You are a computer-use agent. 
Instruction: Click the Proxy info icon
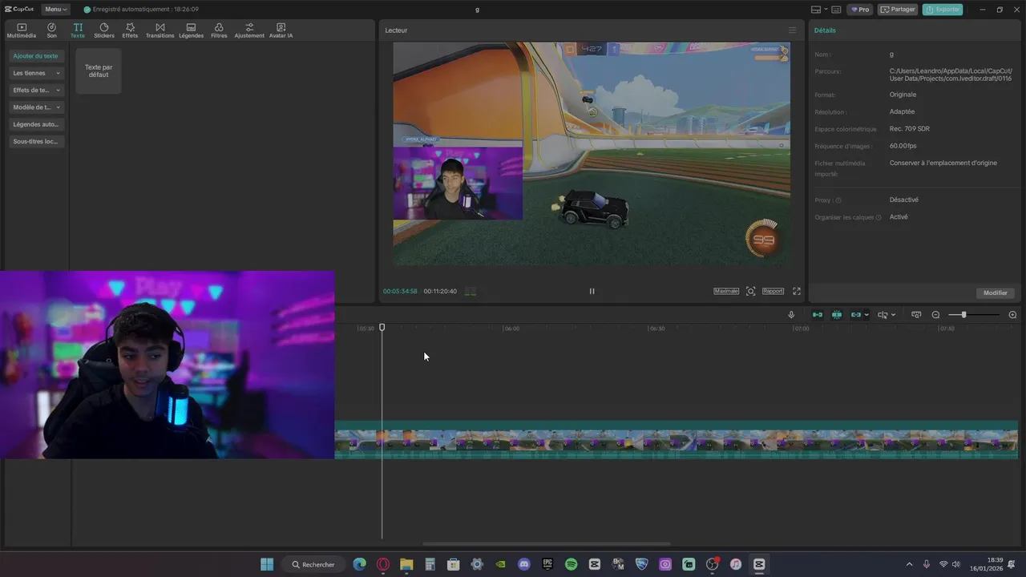(x=838, y=200)
